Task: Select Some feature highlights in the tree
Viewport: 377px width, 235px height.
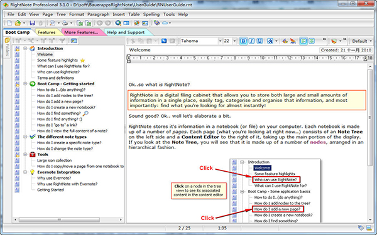Action: pyautogui.click(x=57, y=60)
